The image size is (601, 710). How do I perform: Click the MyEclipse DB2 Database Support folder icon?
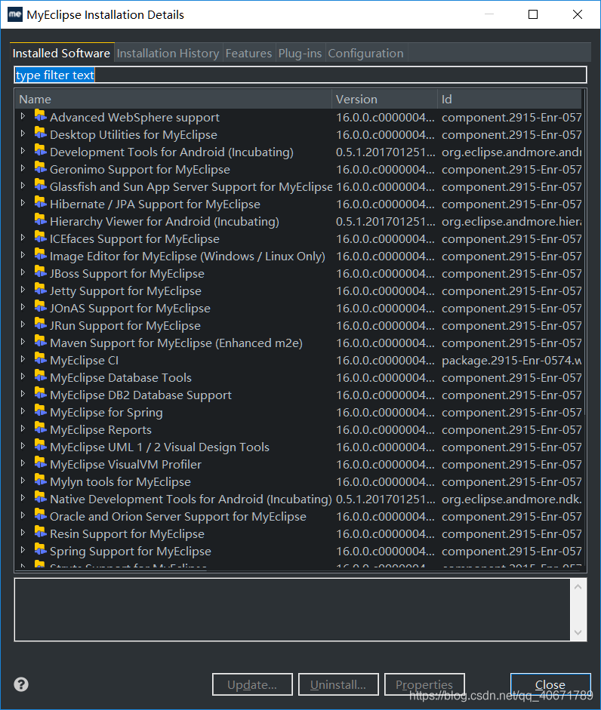click(40, 394)
